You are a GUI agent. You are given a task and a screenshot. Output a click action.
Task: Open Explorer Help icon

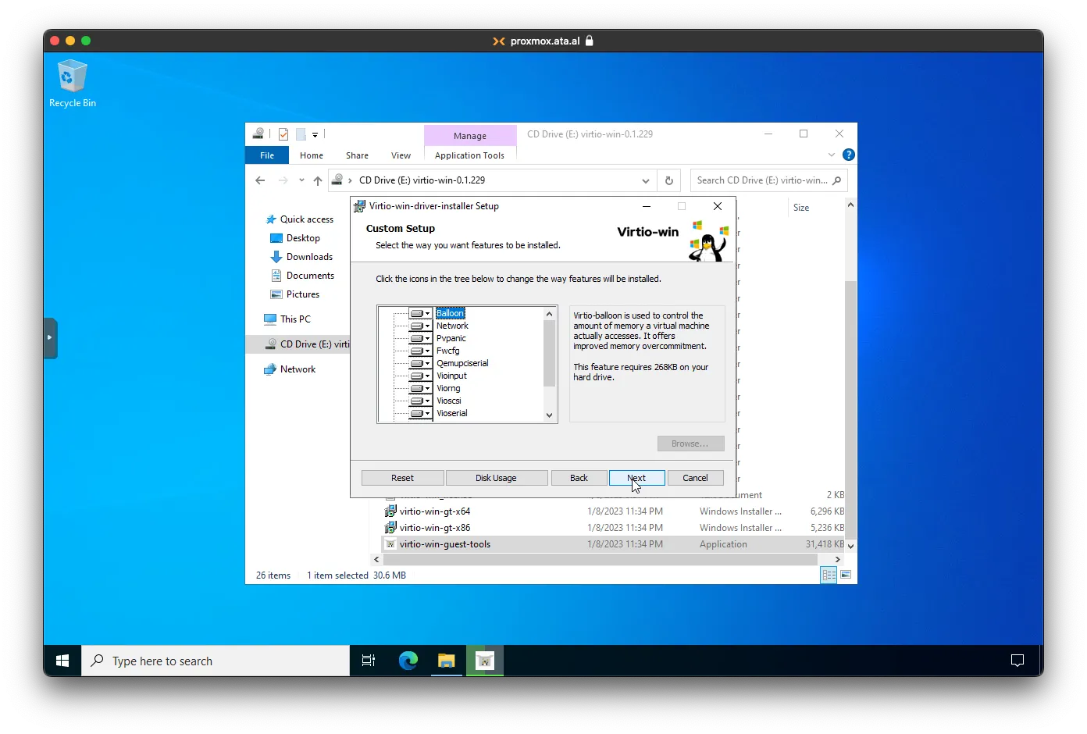click(x=849, y=155)
